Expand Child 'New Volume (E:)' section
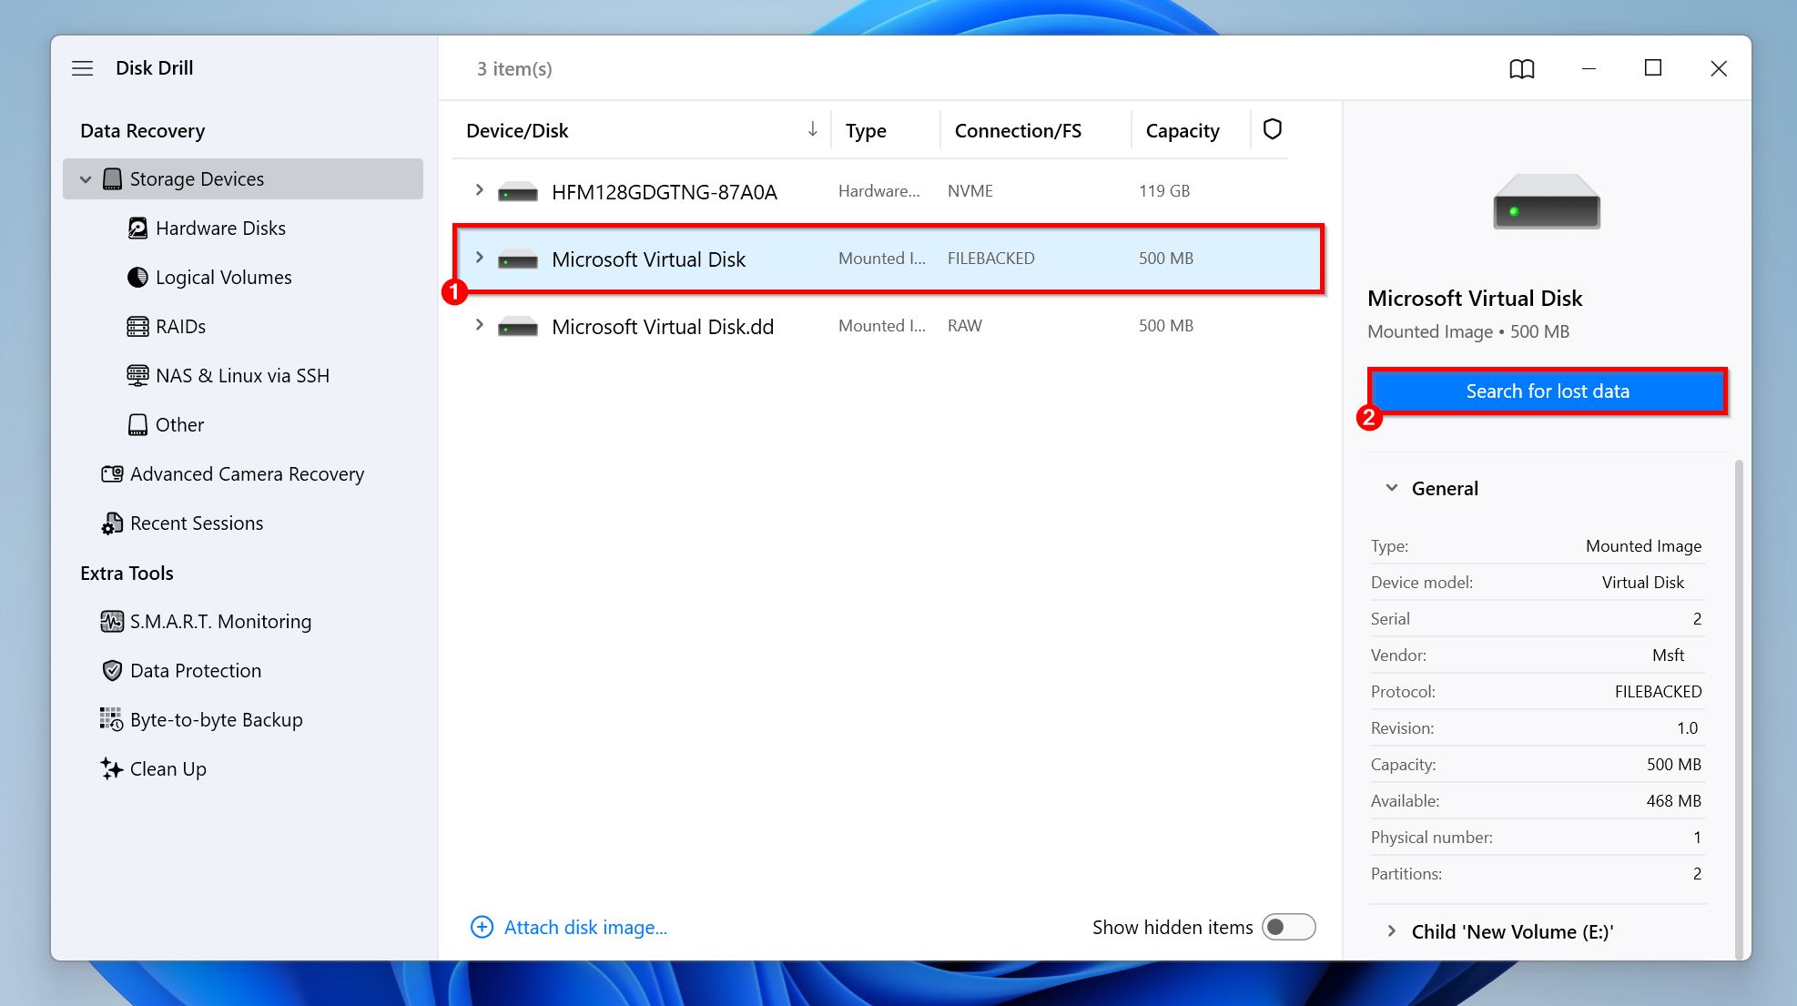Screen dimensions: 1797x1006 (x=1393, y=930)
